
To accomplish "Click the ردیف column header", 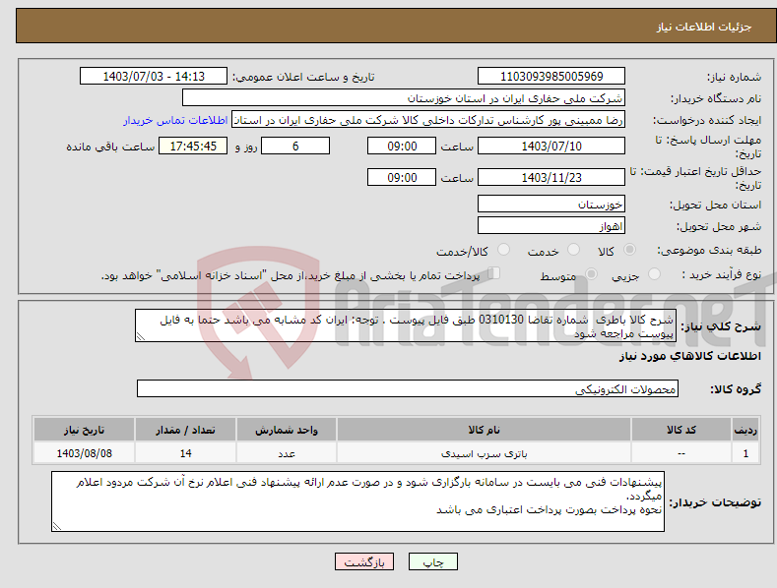I will [745, 430].
